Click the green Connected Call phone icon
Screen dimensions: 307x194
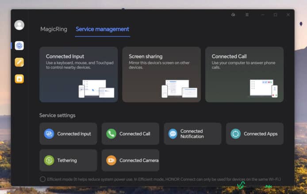(x=111, y=134)
